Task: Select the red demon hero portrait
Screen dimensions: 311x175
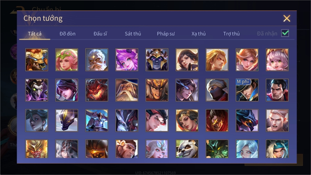Action: 97,90
